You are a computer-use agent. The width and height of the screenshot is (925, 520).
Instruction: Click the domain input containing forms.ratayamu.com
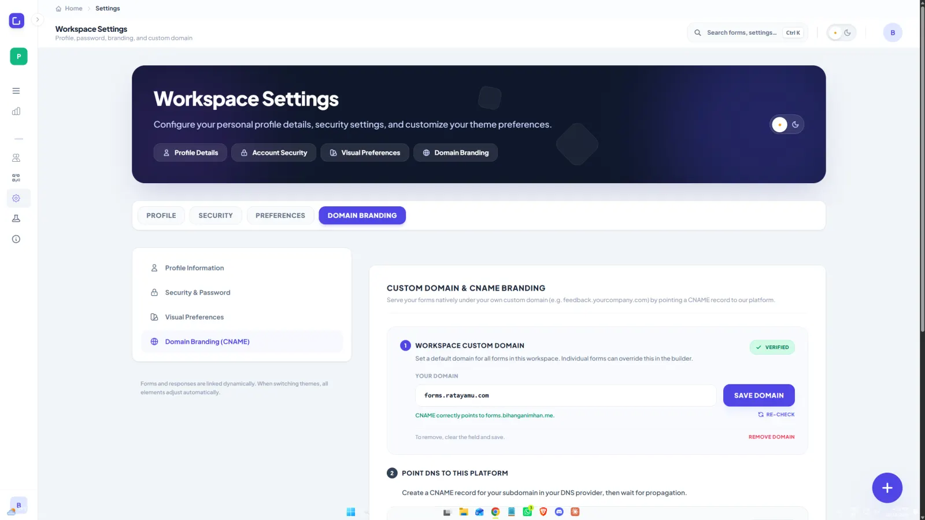point(566,396)
